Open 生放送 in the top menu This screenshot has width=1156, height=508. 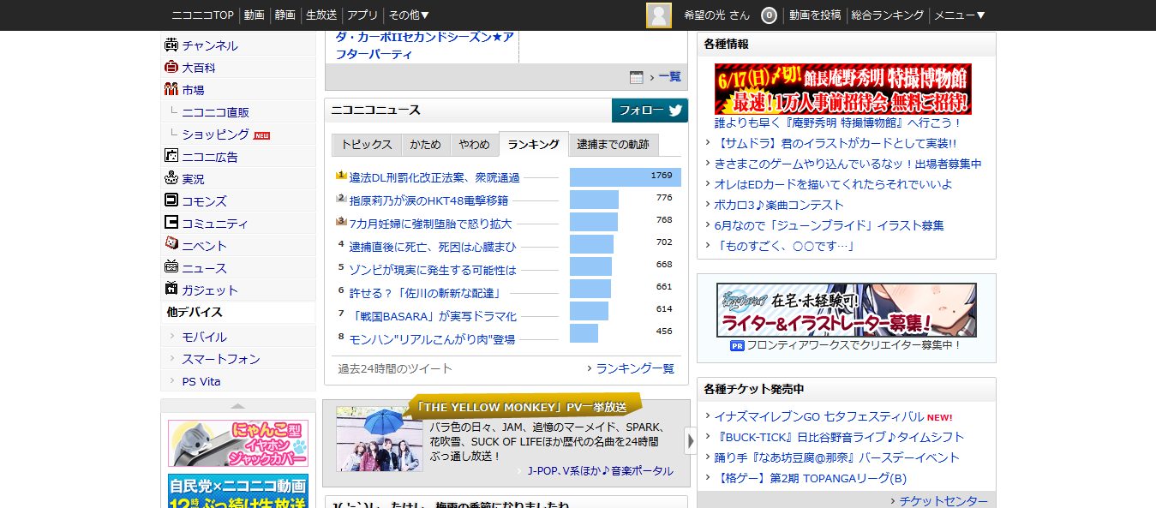[x=321, y=15]
